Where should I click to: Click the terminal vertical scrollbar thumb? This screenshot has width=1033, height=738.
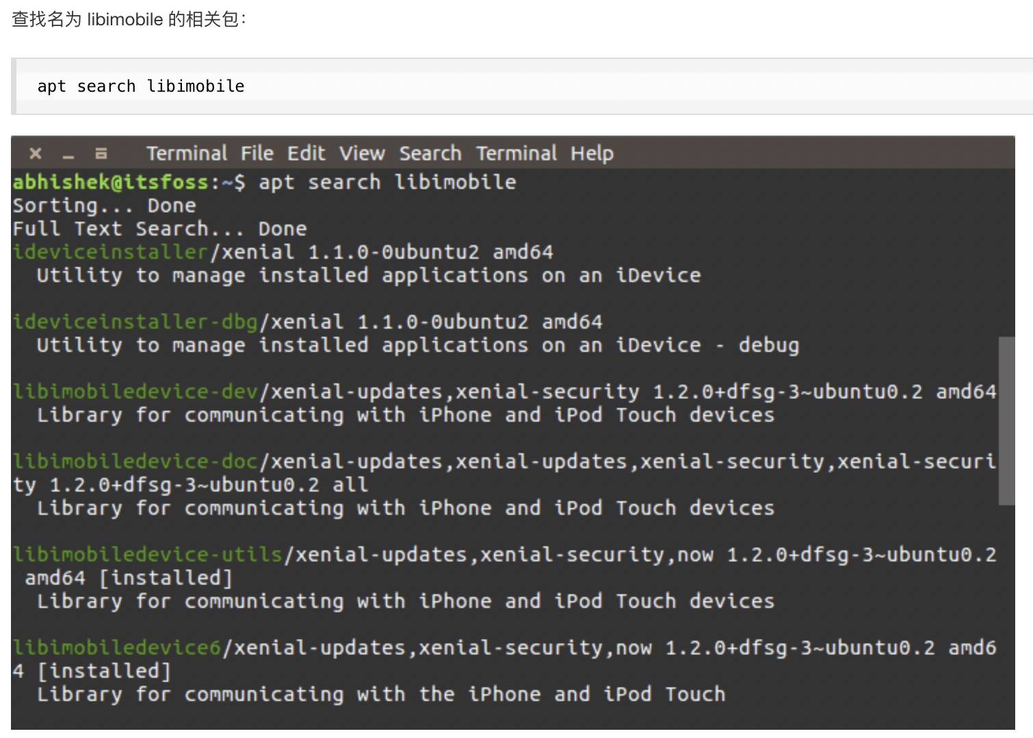[x=1006, y=420]
